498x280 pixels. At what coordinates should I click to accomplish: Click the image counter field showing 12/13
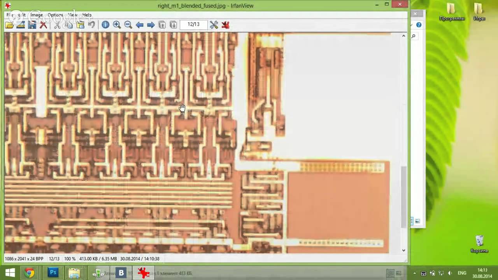coord(193,24)
